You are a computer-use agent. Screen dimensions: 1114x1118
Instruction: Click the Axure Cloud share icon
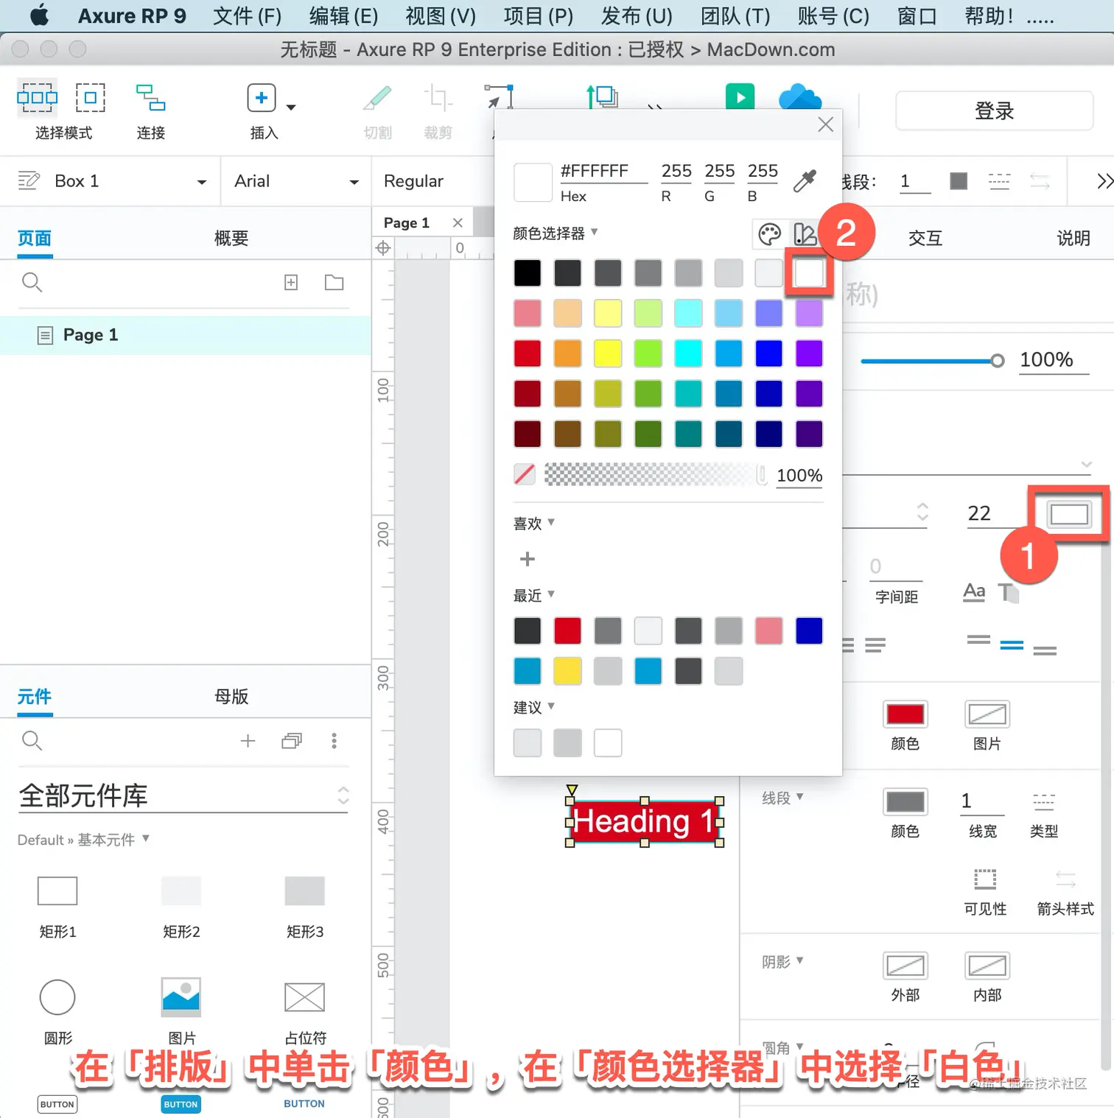coord(800,96)
